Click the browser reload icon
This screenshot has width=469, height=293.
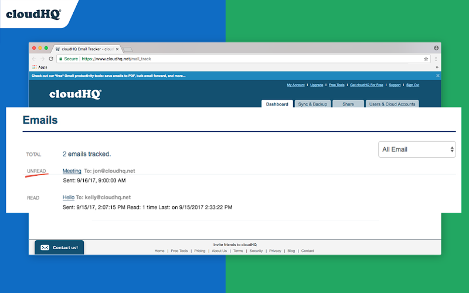point(51,59)
